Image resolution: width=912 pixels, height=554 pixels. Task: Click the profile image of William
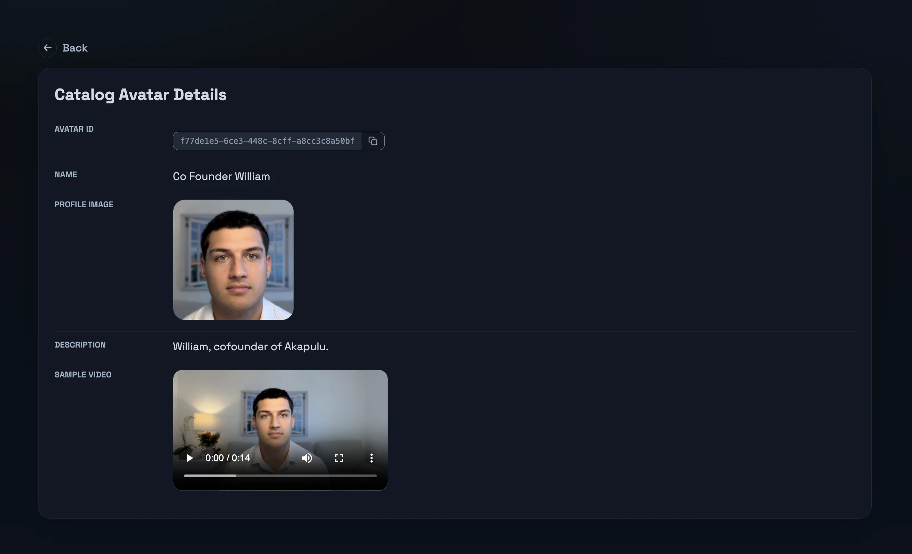[x=233, y=260]
